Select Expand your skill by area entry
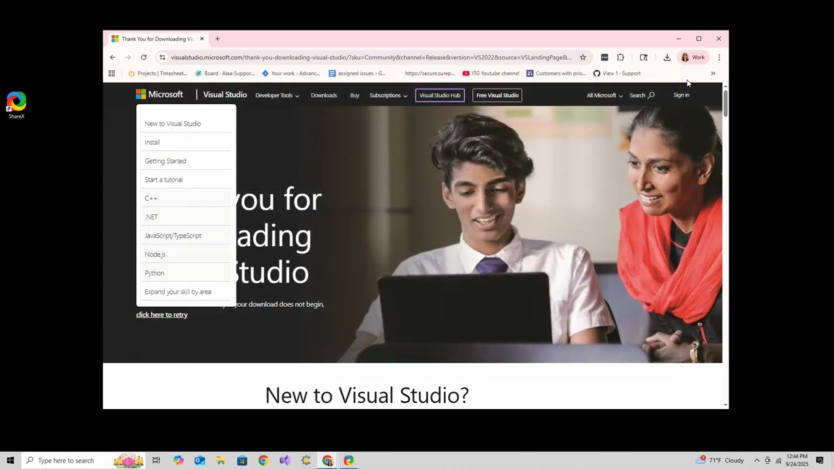The height and width of the screenshot is (469, 834). coord(186,292)
